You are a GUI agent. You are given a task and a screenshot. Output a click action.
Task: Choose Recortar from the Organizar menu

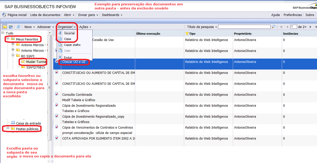click(x=70, y=33)
